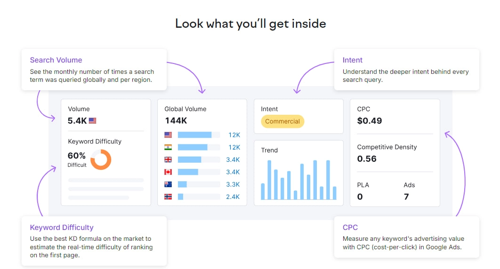The height and width of the screenshot is (269, 500).
Task: Click the 'Difficult' label under 60%
Action: [77, 165]
